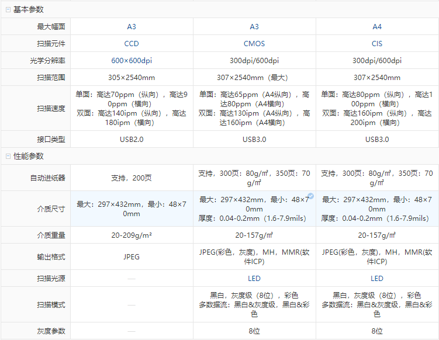This screenshot has width=439, height=340.
Task: Select the 自动进纸器 row label
Action: click(x=47, y=178)
